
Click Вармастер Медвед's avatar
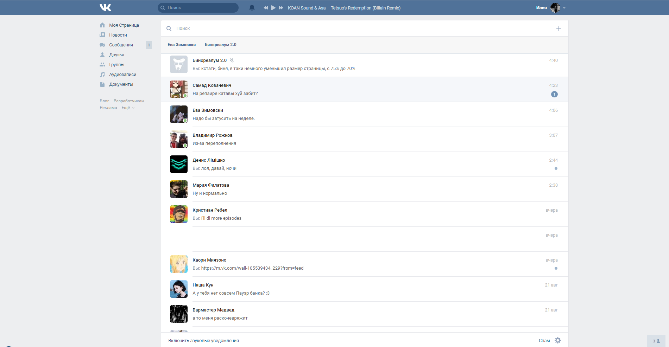tap(179, 314)
